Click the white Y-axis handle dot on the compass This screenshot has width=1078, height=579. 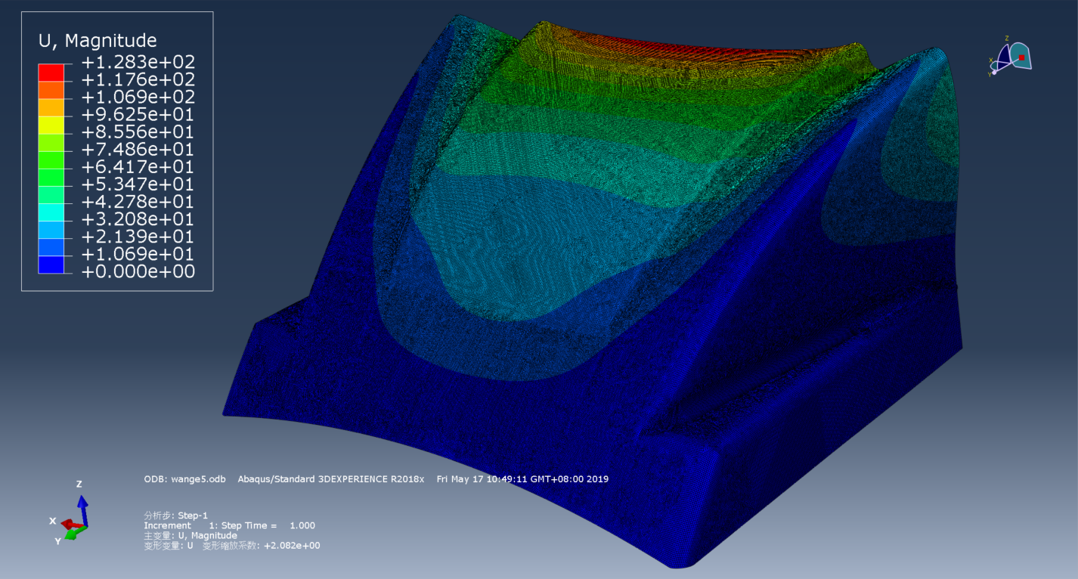pos(994,73)
